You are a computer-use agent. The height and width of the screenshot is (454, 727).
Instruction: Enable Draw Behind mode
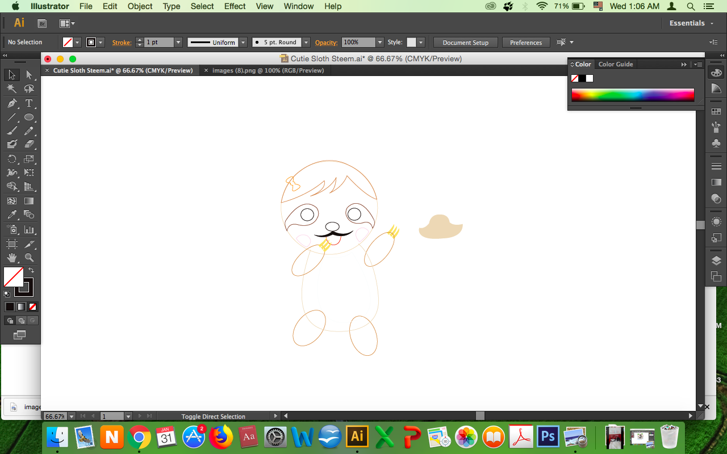(x=21, y=321)
